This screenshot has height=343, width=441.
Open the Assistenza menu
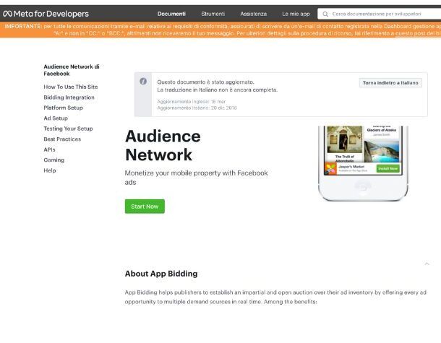[x=254, y=14]
